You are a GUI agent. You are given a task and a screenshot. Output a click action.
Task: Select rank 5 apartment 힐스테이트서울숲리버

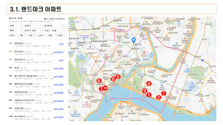click(x=36, y=77)
